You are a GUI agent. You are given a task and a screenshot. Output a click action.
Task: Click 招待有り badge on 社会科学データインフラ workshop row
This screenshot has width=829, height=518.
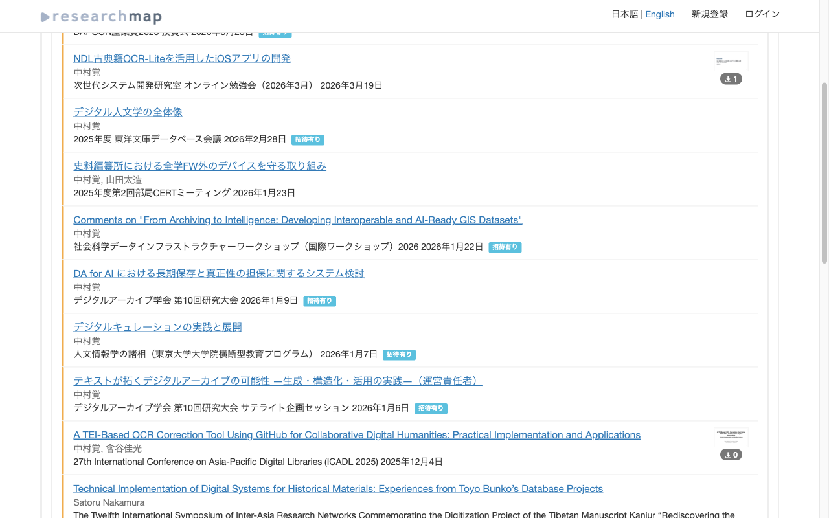tap(505, 247)
